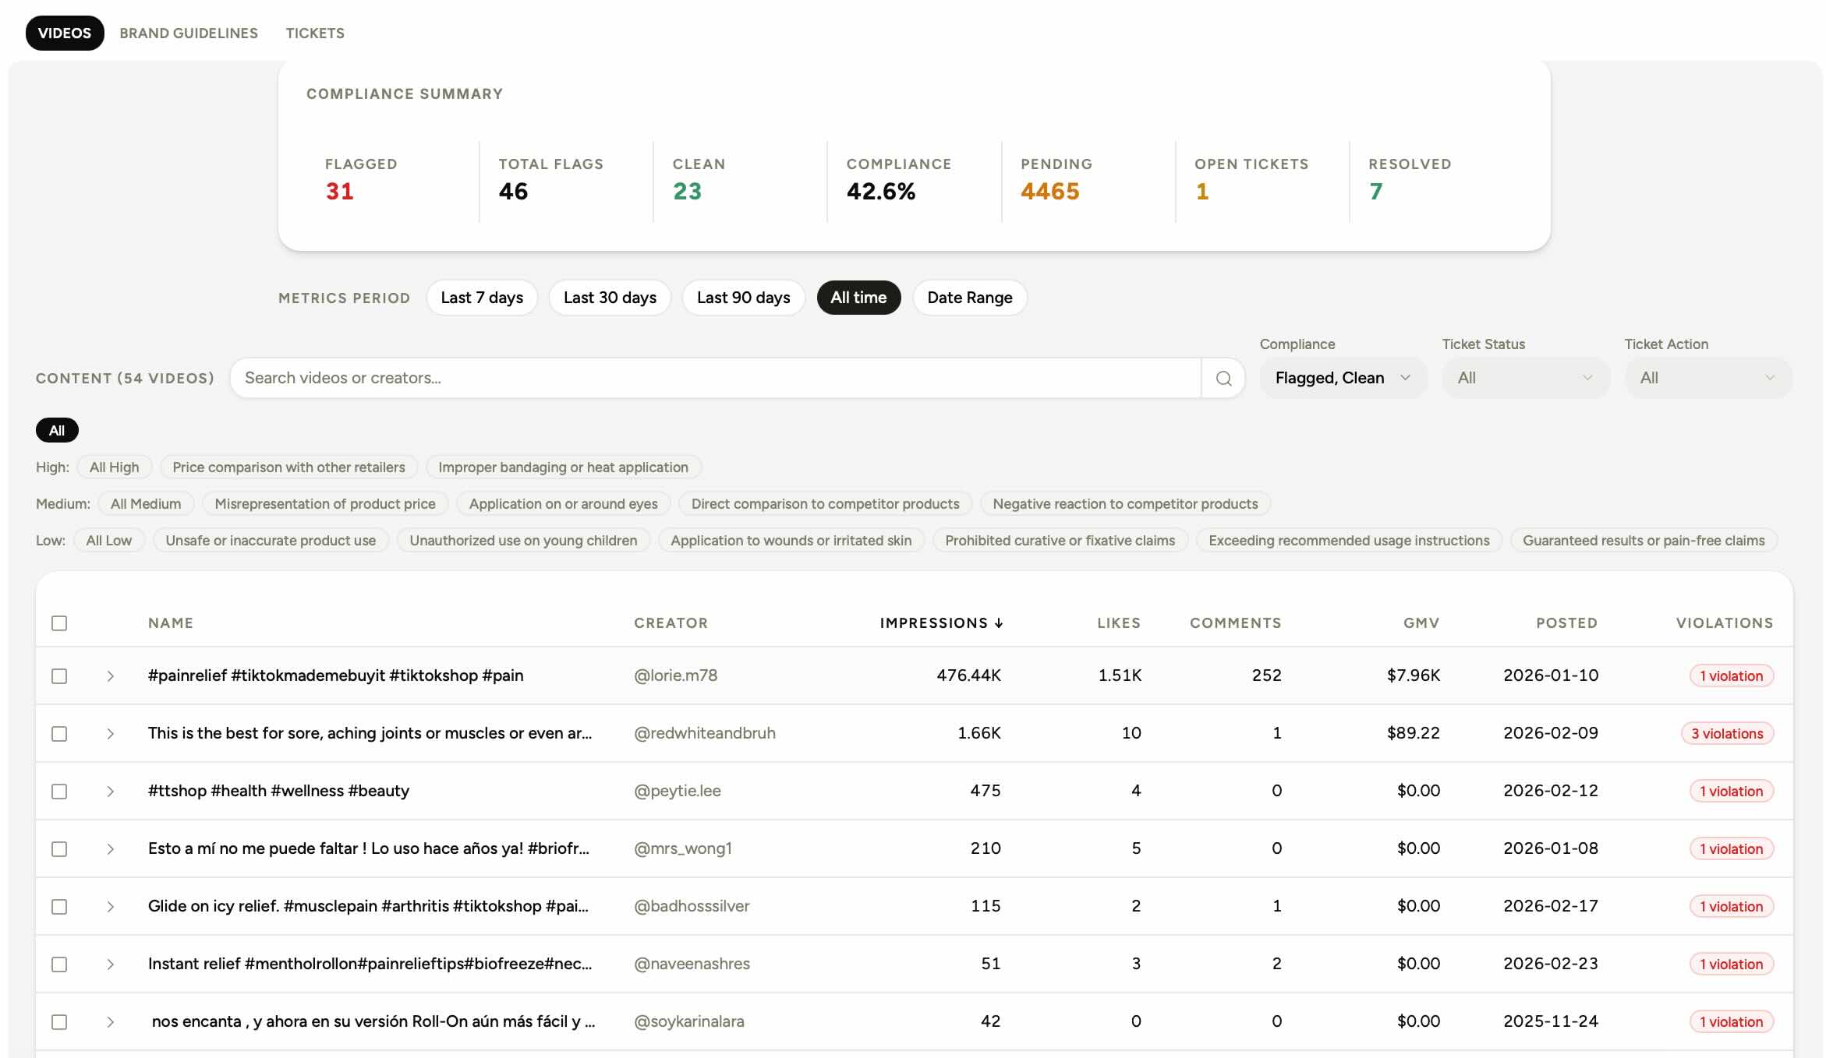Click the search magnifier icon
Image resolution: width=1826 pixels, height=1058 pixels.
1223,378
